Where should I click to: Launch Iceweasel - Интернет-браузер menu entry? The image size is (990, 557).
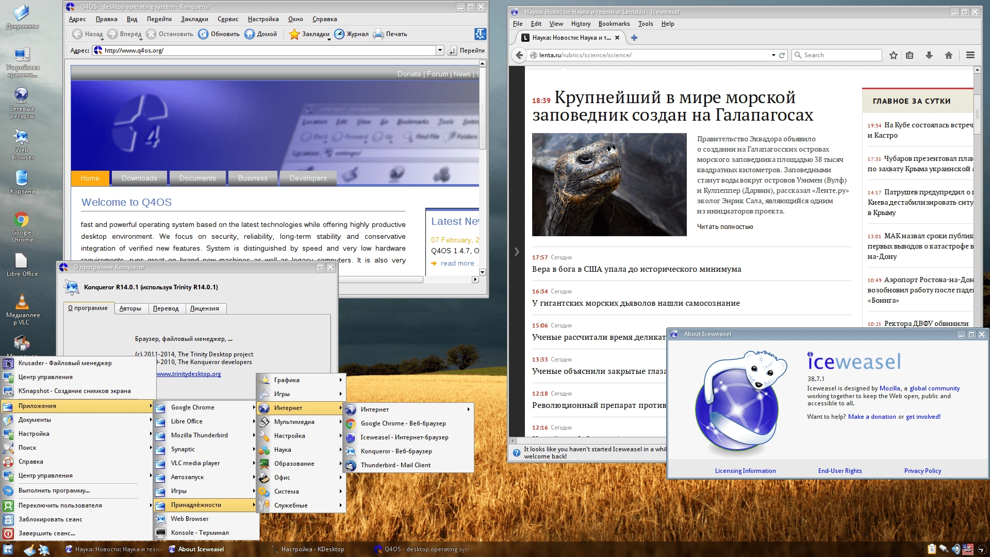click(x=408, y=437)
